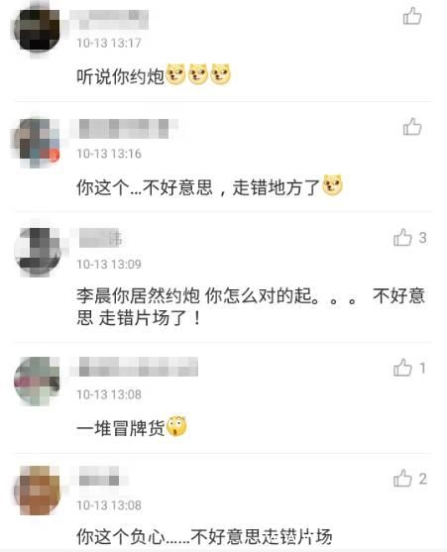Open avatar of the 13:09 commenter
447x552 pixels.
coord(37,251)
